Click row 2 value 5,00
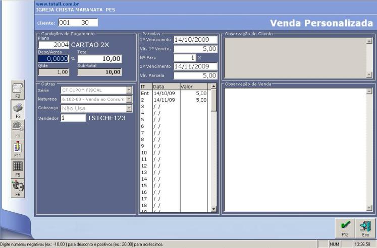The height and width of the screenshot is (248, 377). pyautogui.click(x=201, y=100)
